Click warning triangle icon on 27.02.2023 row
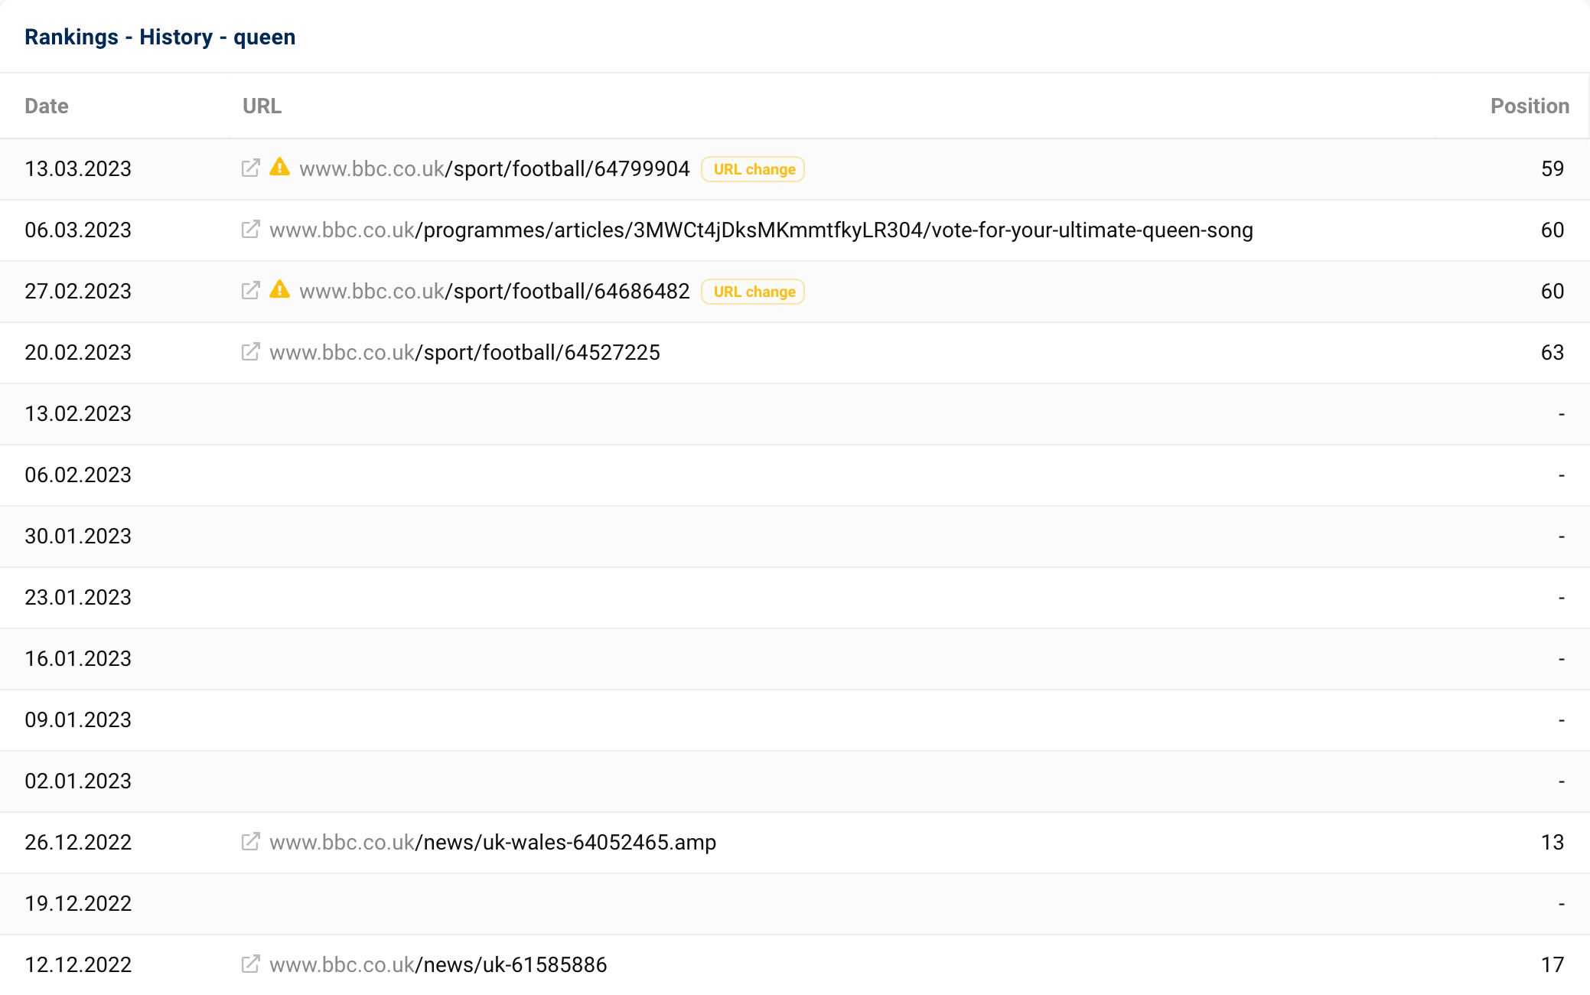 click(280, 289)
